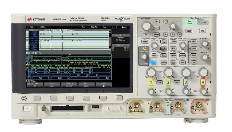Image resolution: width=232 pixels, height=132 pixels.
Task: Select lister row with 02 20 21
Action: pos(68,41)
